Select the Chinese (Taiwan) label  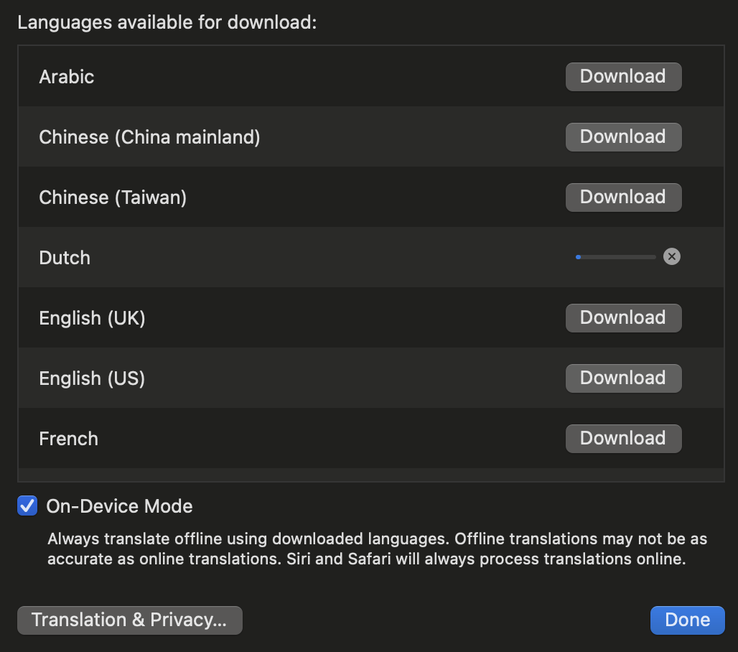[x=113, y=197]
